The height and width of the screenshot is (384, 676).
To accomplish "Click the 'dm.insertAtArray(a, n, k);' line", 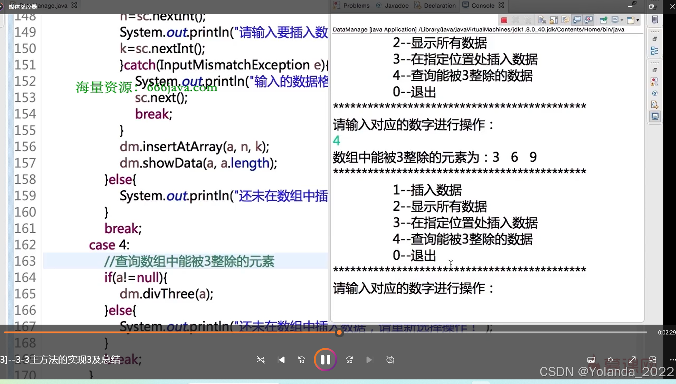I will point(194,147).
